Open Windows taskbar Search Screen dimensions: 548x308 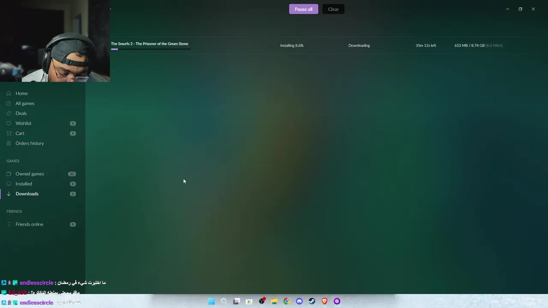pyautogui.click(x=224, y=301)
